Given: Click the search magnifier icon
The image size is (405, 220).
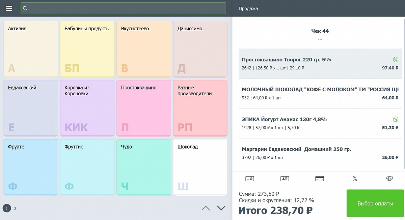Looking at the screenshot, I should click(25, 8).
